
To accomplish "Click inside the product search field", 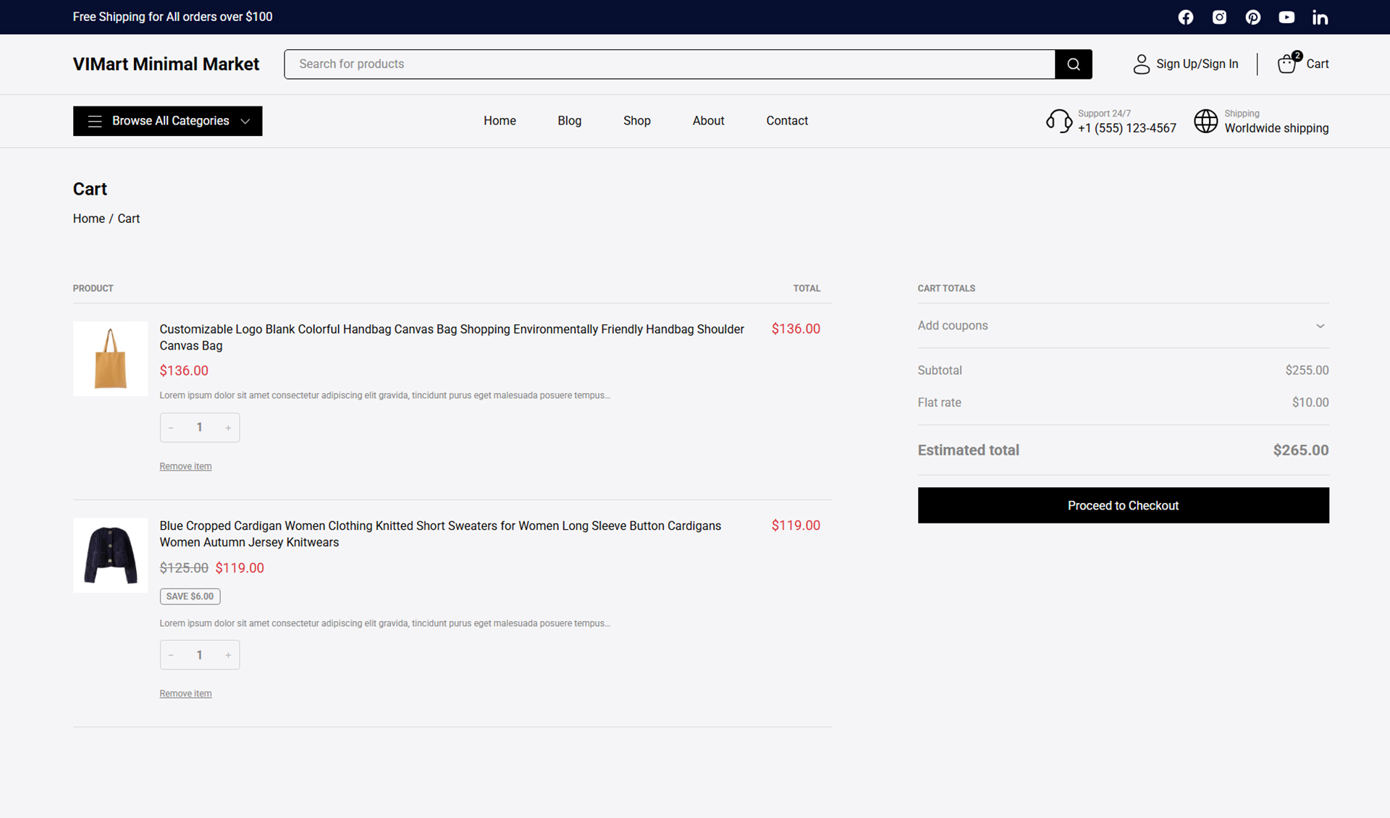I will click(x=652, y=64).
